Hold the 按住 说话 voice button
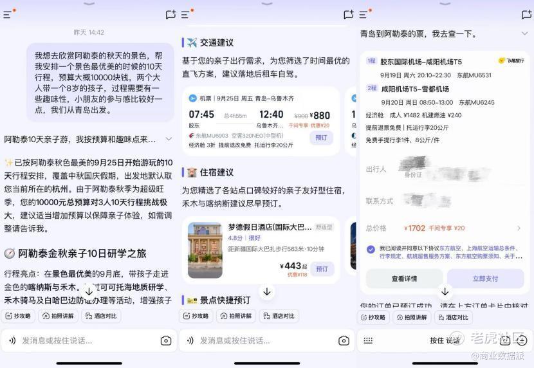Image resolution: width=534 pixels, height=368 pixels. (445, 340)
